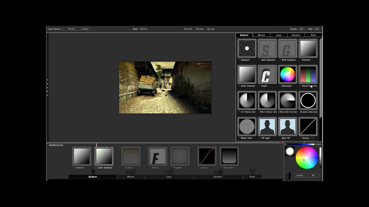Click the View button

coord(85,29)
